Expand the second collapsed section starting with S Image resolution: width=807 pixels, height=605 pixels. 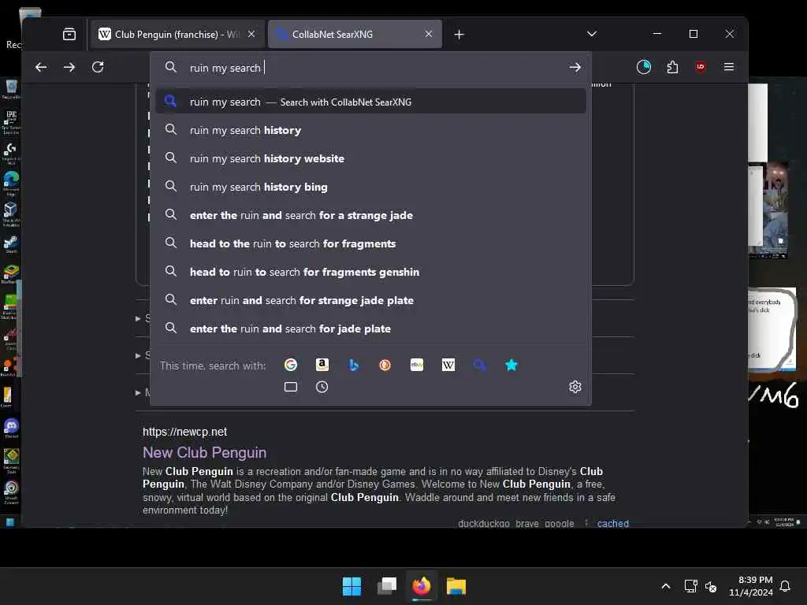[x=143, y=355]
